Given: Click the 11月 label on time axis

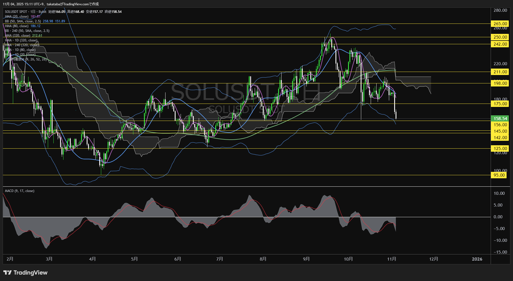Looking at the screenshot, I should pos(392,259).
